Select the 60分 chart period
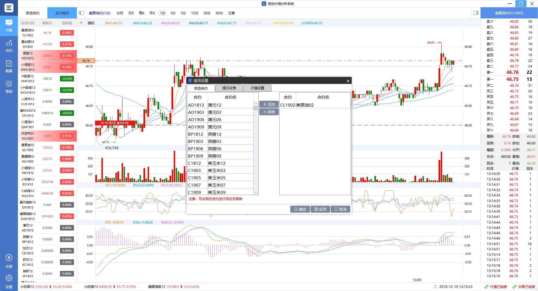538x291 pixels. coord(219,13)
